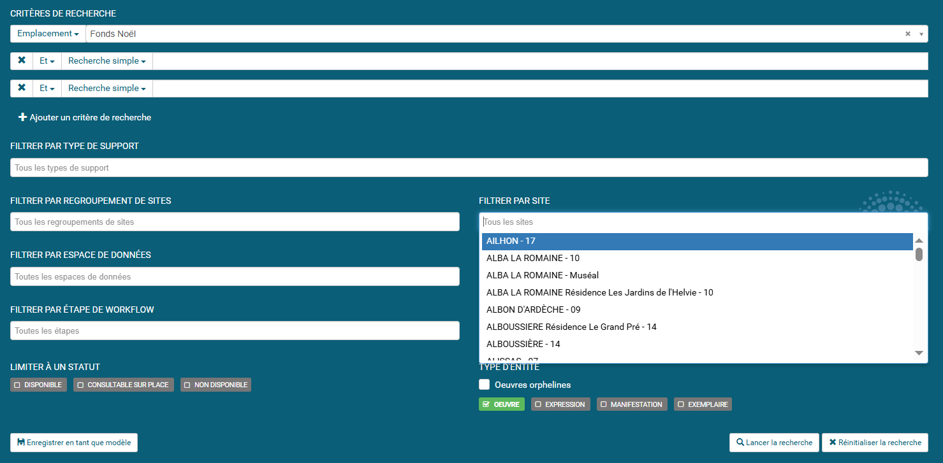Enable the Exemplaire entity type
943x463 pixels.
(703, 404)
